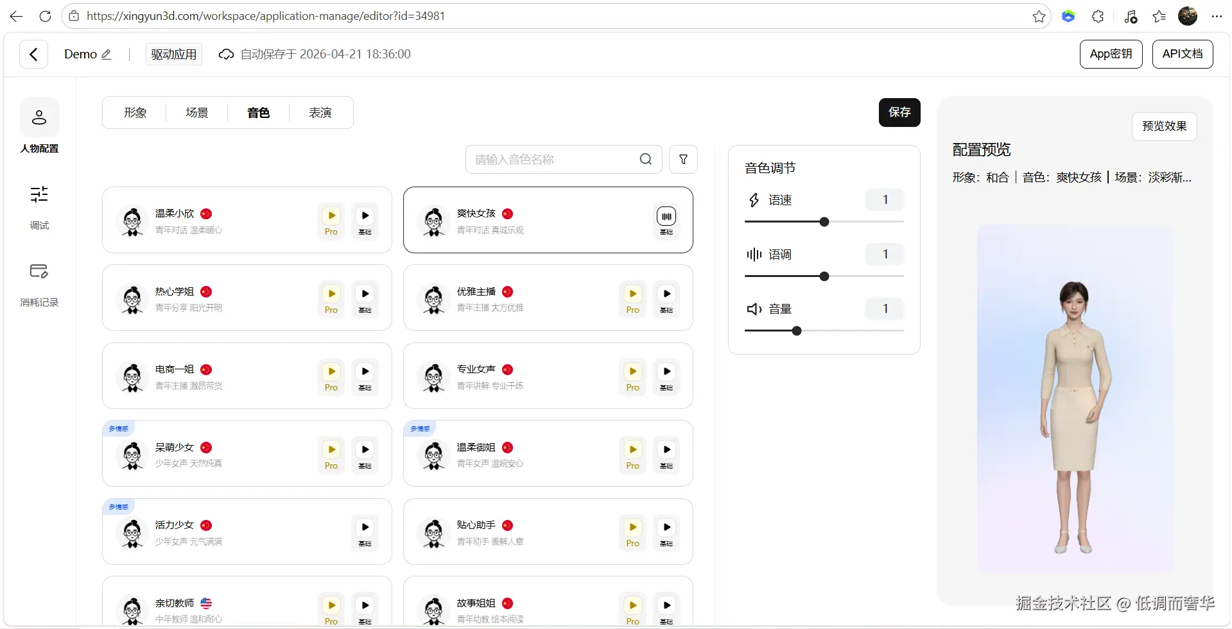Refresh the browser page
1232x629 pixels.
click(45, 16)
